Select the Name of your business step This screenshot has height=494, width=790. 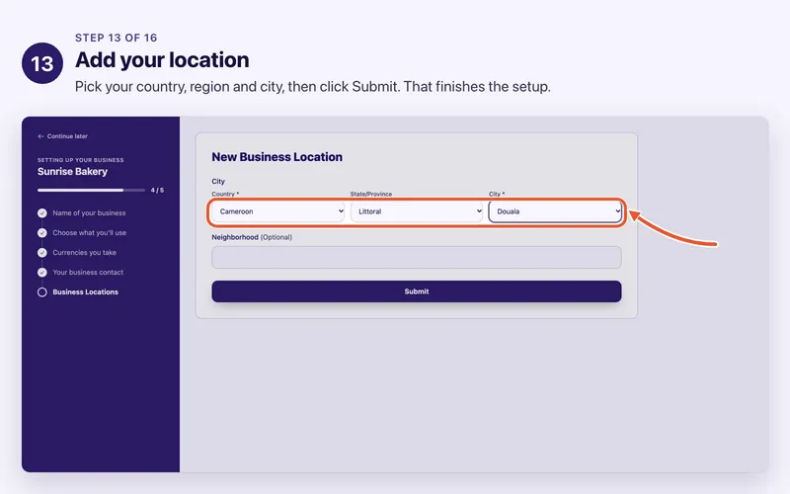pyautogui.click(x=89, y=213)
